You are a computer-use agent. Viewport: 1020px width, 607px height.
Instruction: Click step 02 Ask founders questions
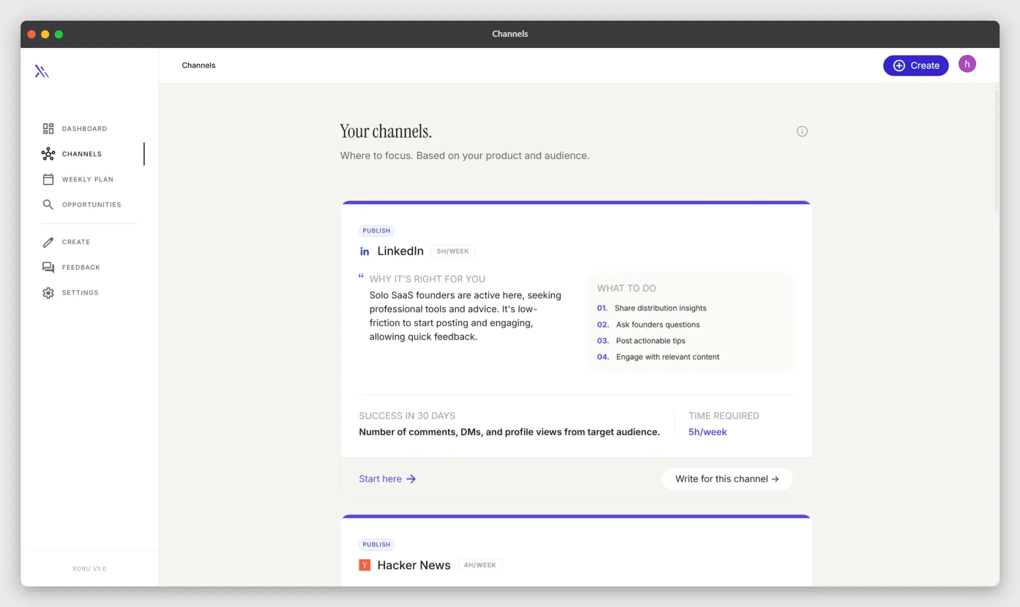(648, 325)
